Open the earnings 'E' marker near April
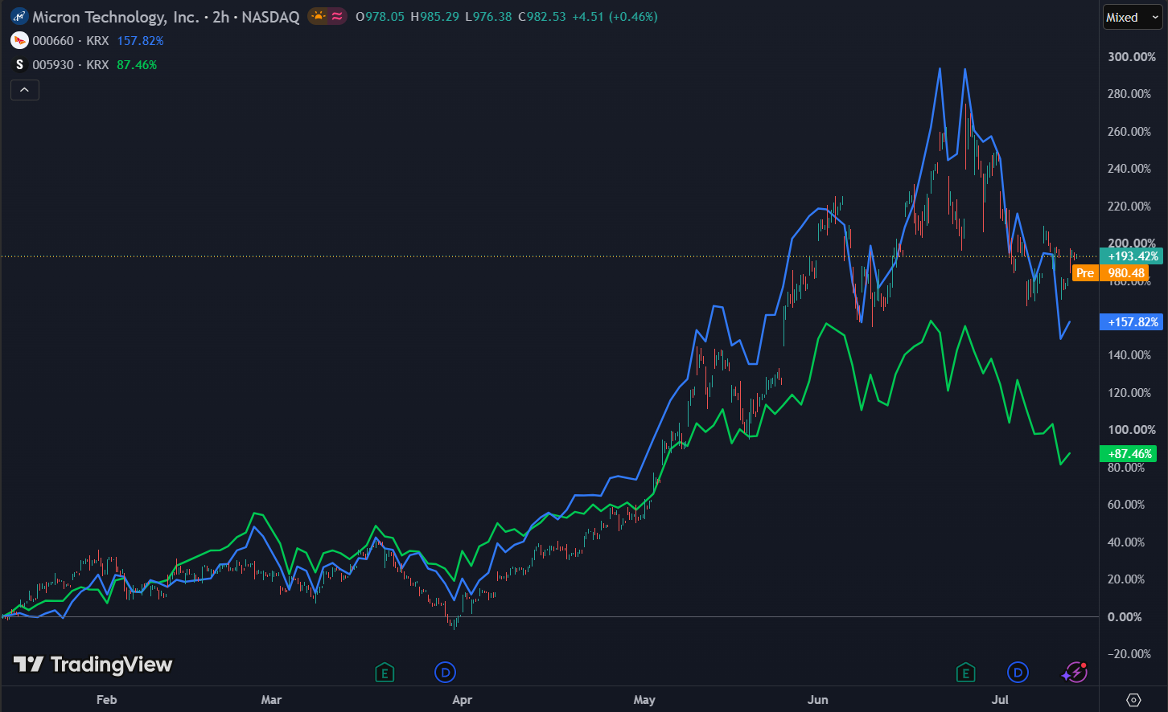The width and height of the screenshot is (1168, 712). coord(385,673)
